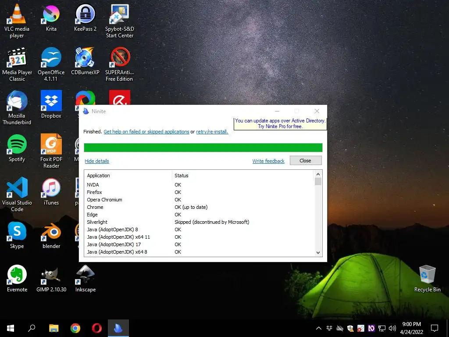The width and height of the screenshot is (449, 337).
Task: Open the notification center icon
Action: tap(435, 328)
